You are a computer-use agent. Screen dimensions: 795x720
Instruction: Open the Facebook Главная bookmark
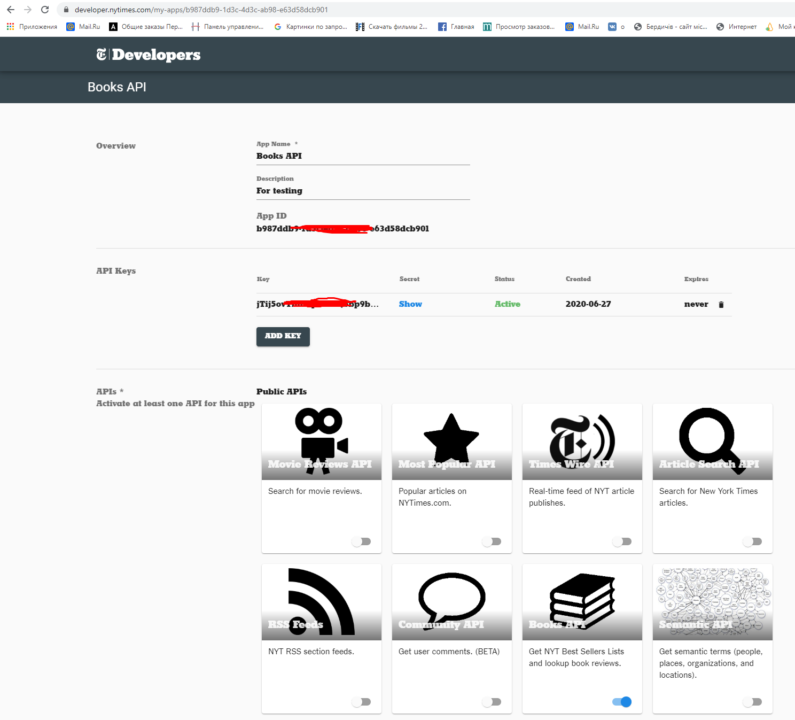456,27
